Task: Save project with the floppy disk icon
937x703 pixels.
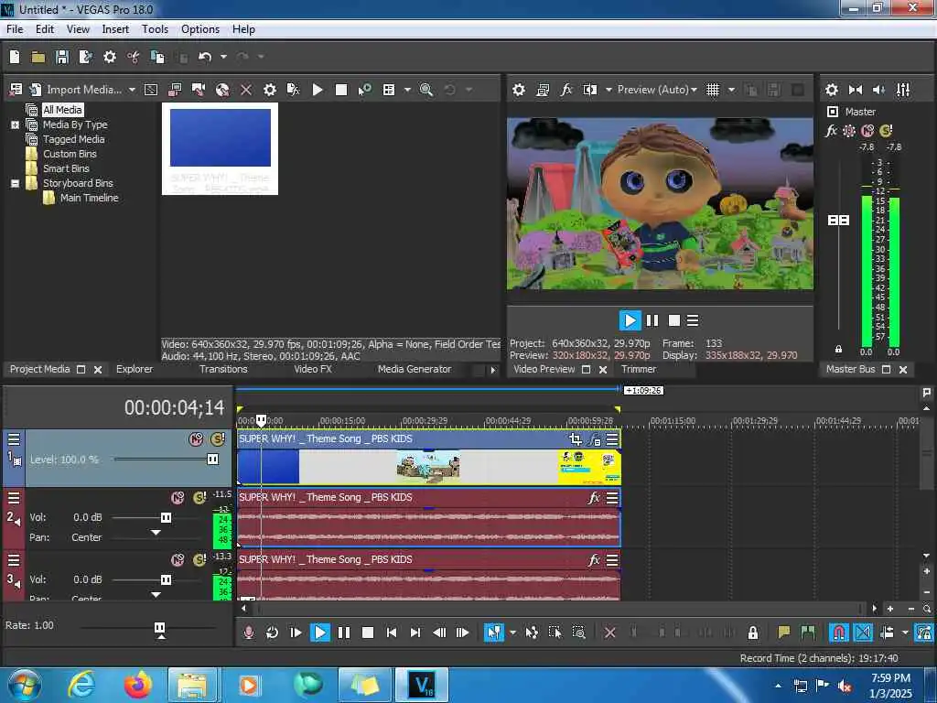Action: [62, 57]
